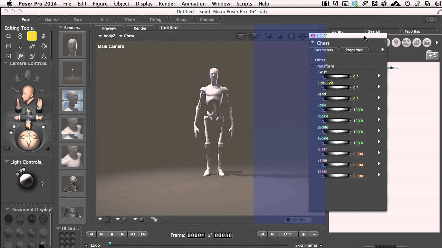This screenshot has width=442, height=248.
Task: Switch to the Material room tab
Action: (x=52, y=20)
